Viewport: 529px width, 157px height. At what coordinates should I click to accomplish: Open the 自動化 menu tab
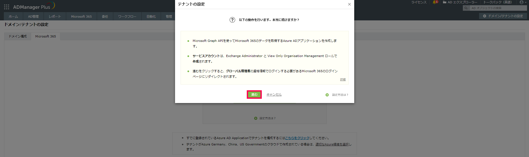[151, 17]
